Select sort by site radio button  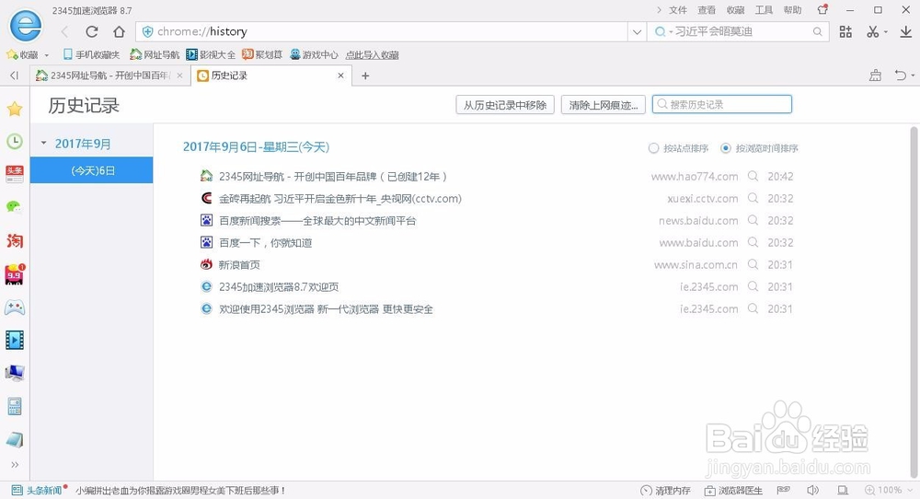[x=653, y=148]
